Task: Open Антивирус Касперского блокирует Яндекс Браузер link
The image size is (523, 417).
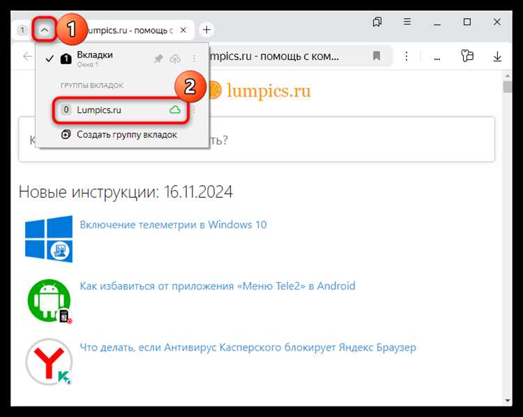Action: click(x=248, y=348)
